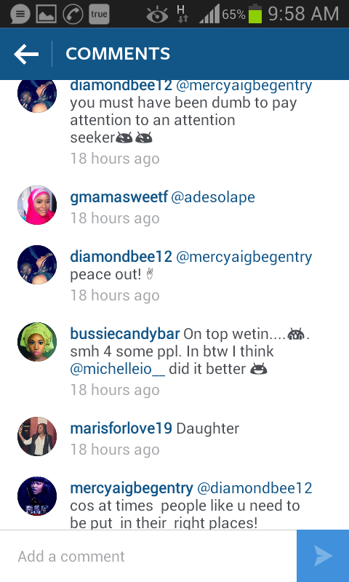Focus the 'Add a comment' field
The height and width of the screenshot is (582, 349).
tap(148, 556)
